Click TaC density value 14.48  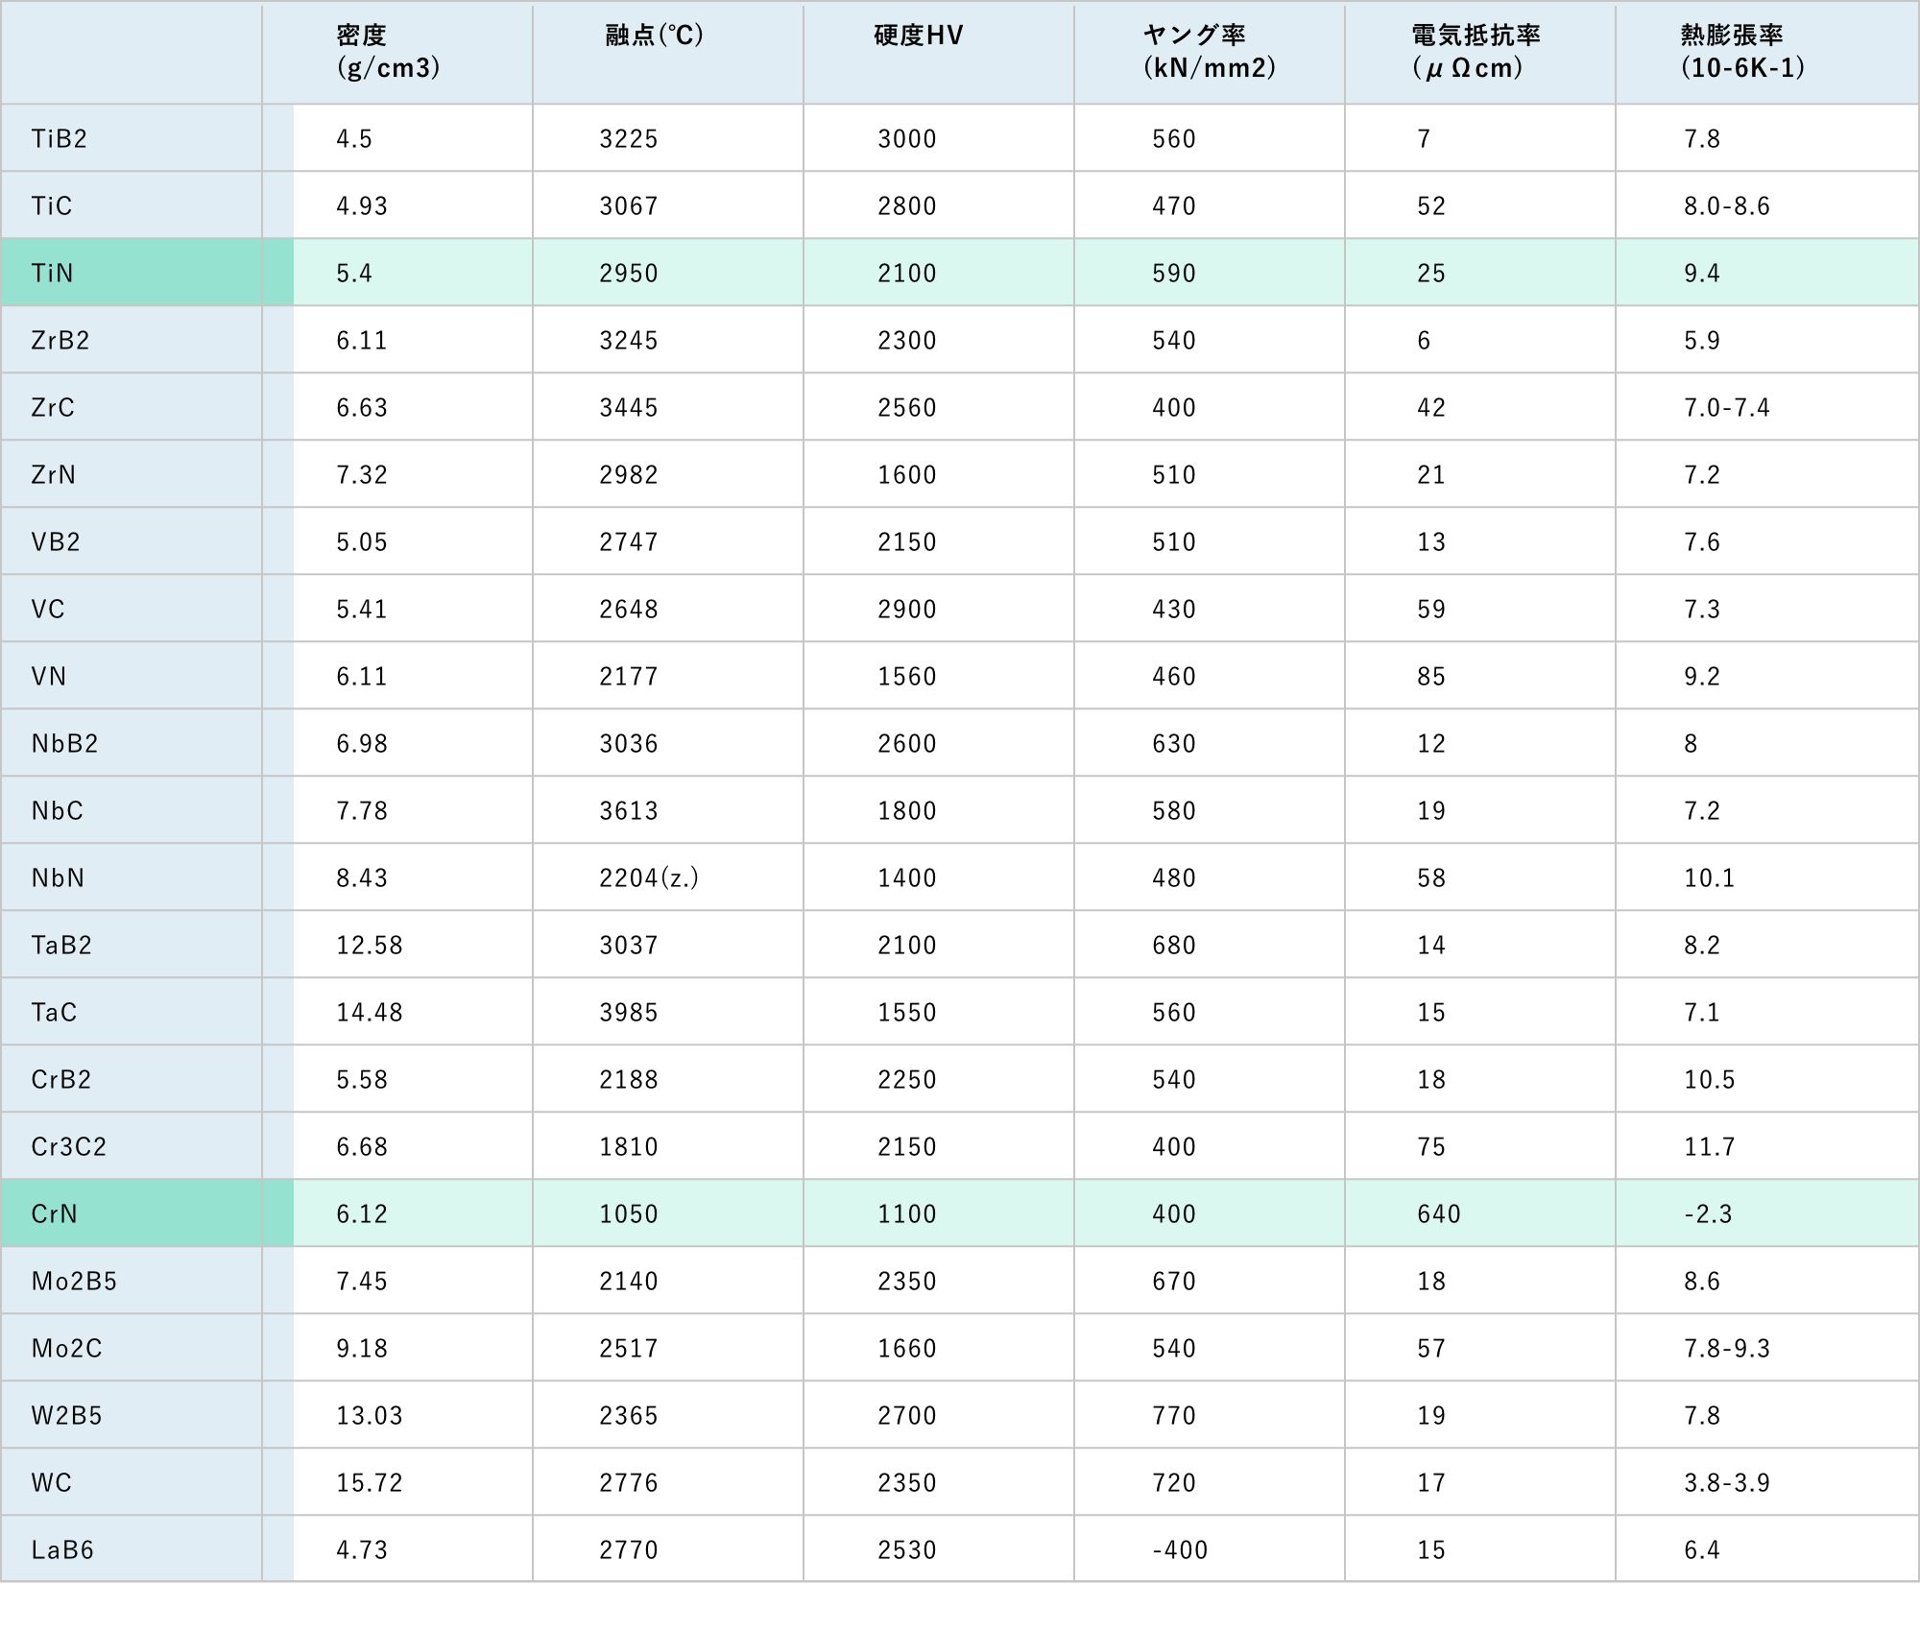pyautogui.click(x=370, y=1013)
